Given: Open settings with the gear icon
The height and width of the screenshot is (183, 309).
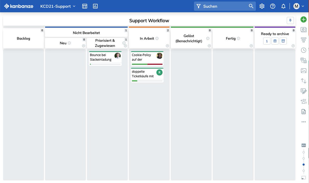Looking at the screenshot, I should (x=262, y=6).
